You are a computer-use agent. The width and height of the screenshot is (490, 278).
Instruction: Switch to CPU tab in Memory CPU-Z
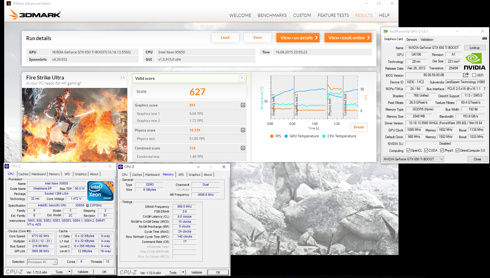point(124,175)
